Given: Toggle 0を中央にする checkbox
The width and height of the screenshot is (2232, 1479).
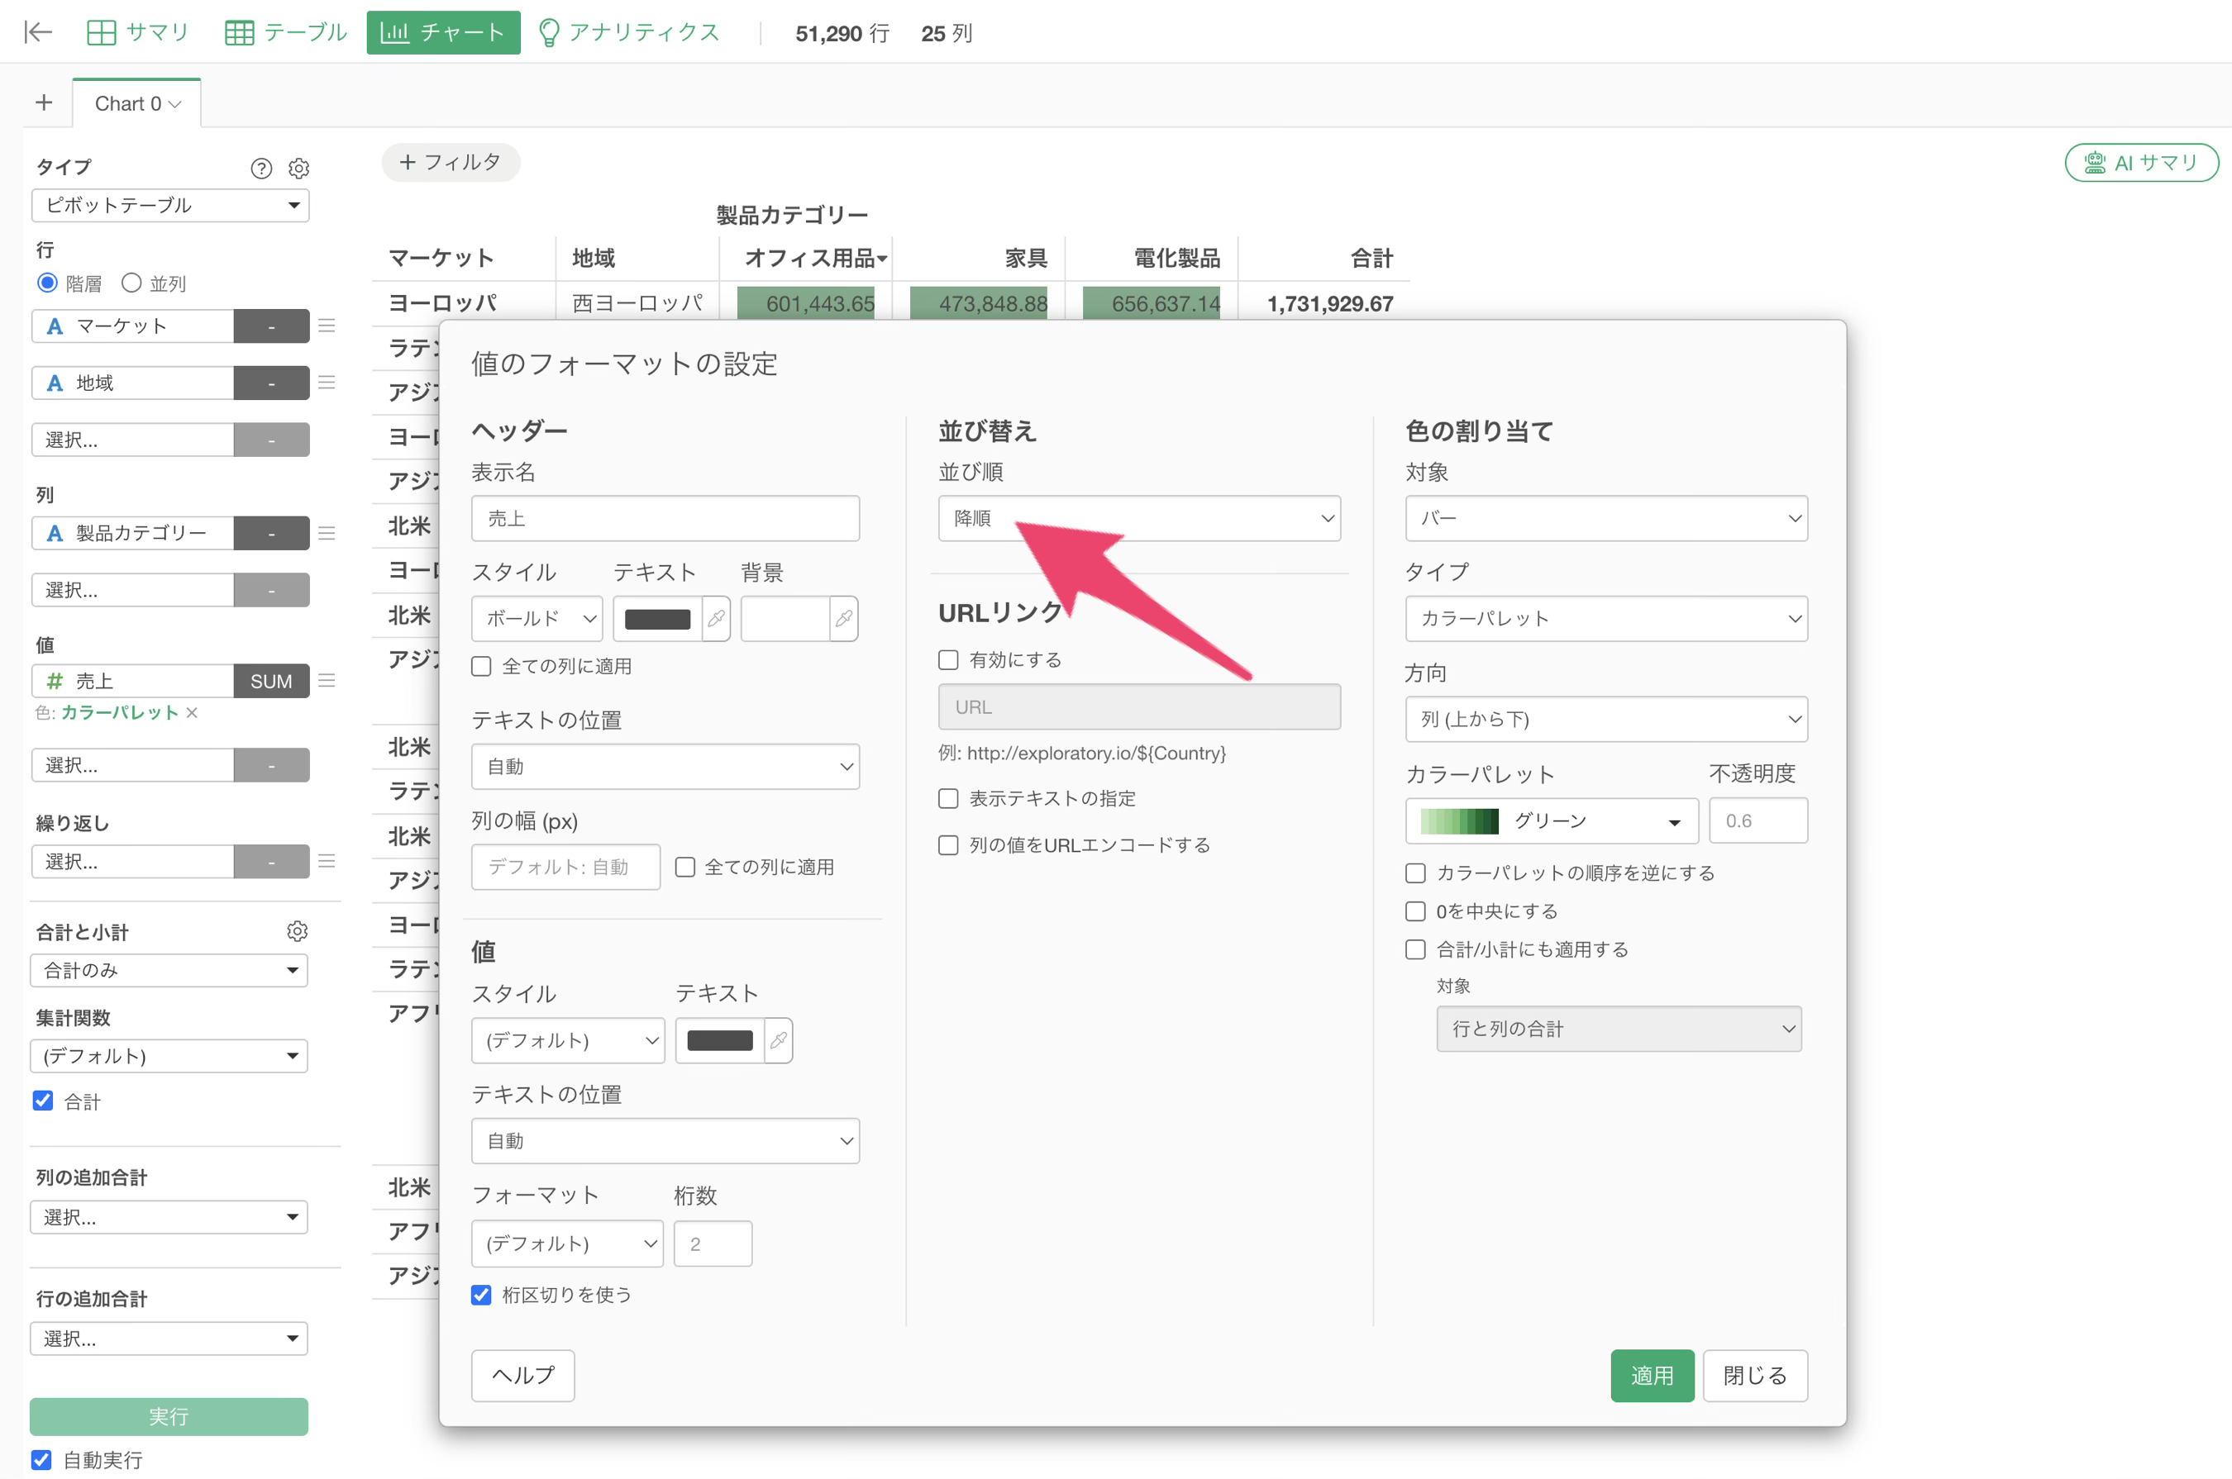Looking at the screenshot, I should coord(1415,911).
